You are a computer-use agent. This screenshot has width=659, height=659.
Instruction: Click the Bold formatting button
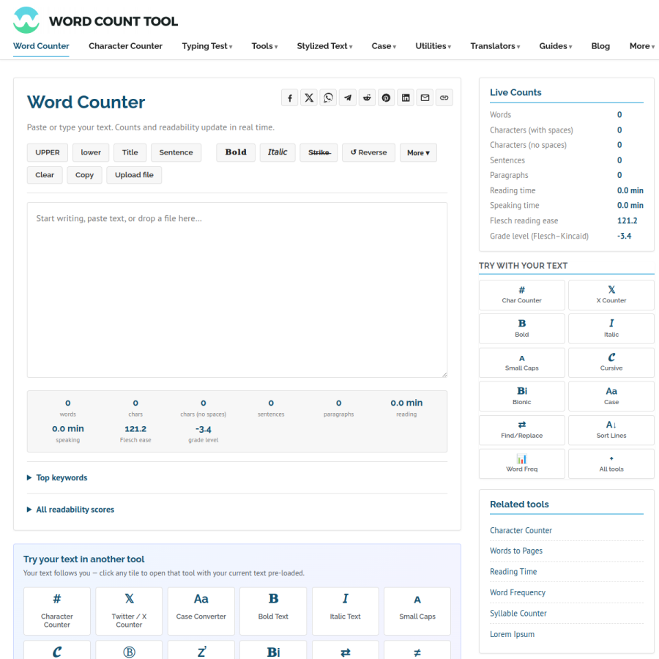click(x=236, y=152)
